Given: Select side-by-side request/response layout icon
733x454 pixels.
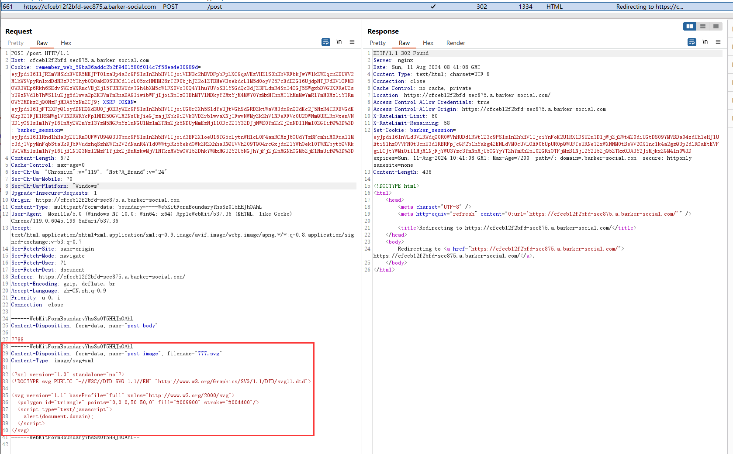Looking at the screenshot, I should [690, 26].
